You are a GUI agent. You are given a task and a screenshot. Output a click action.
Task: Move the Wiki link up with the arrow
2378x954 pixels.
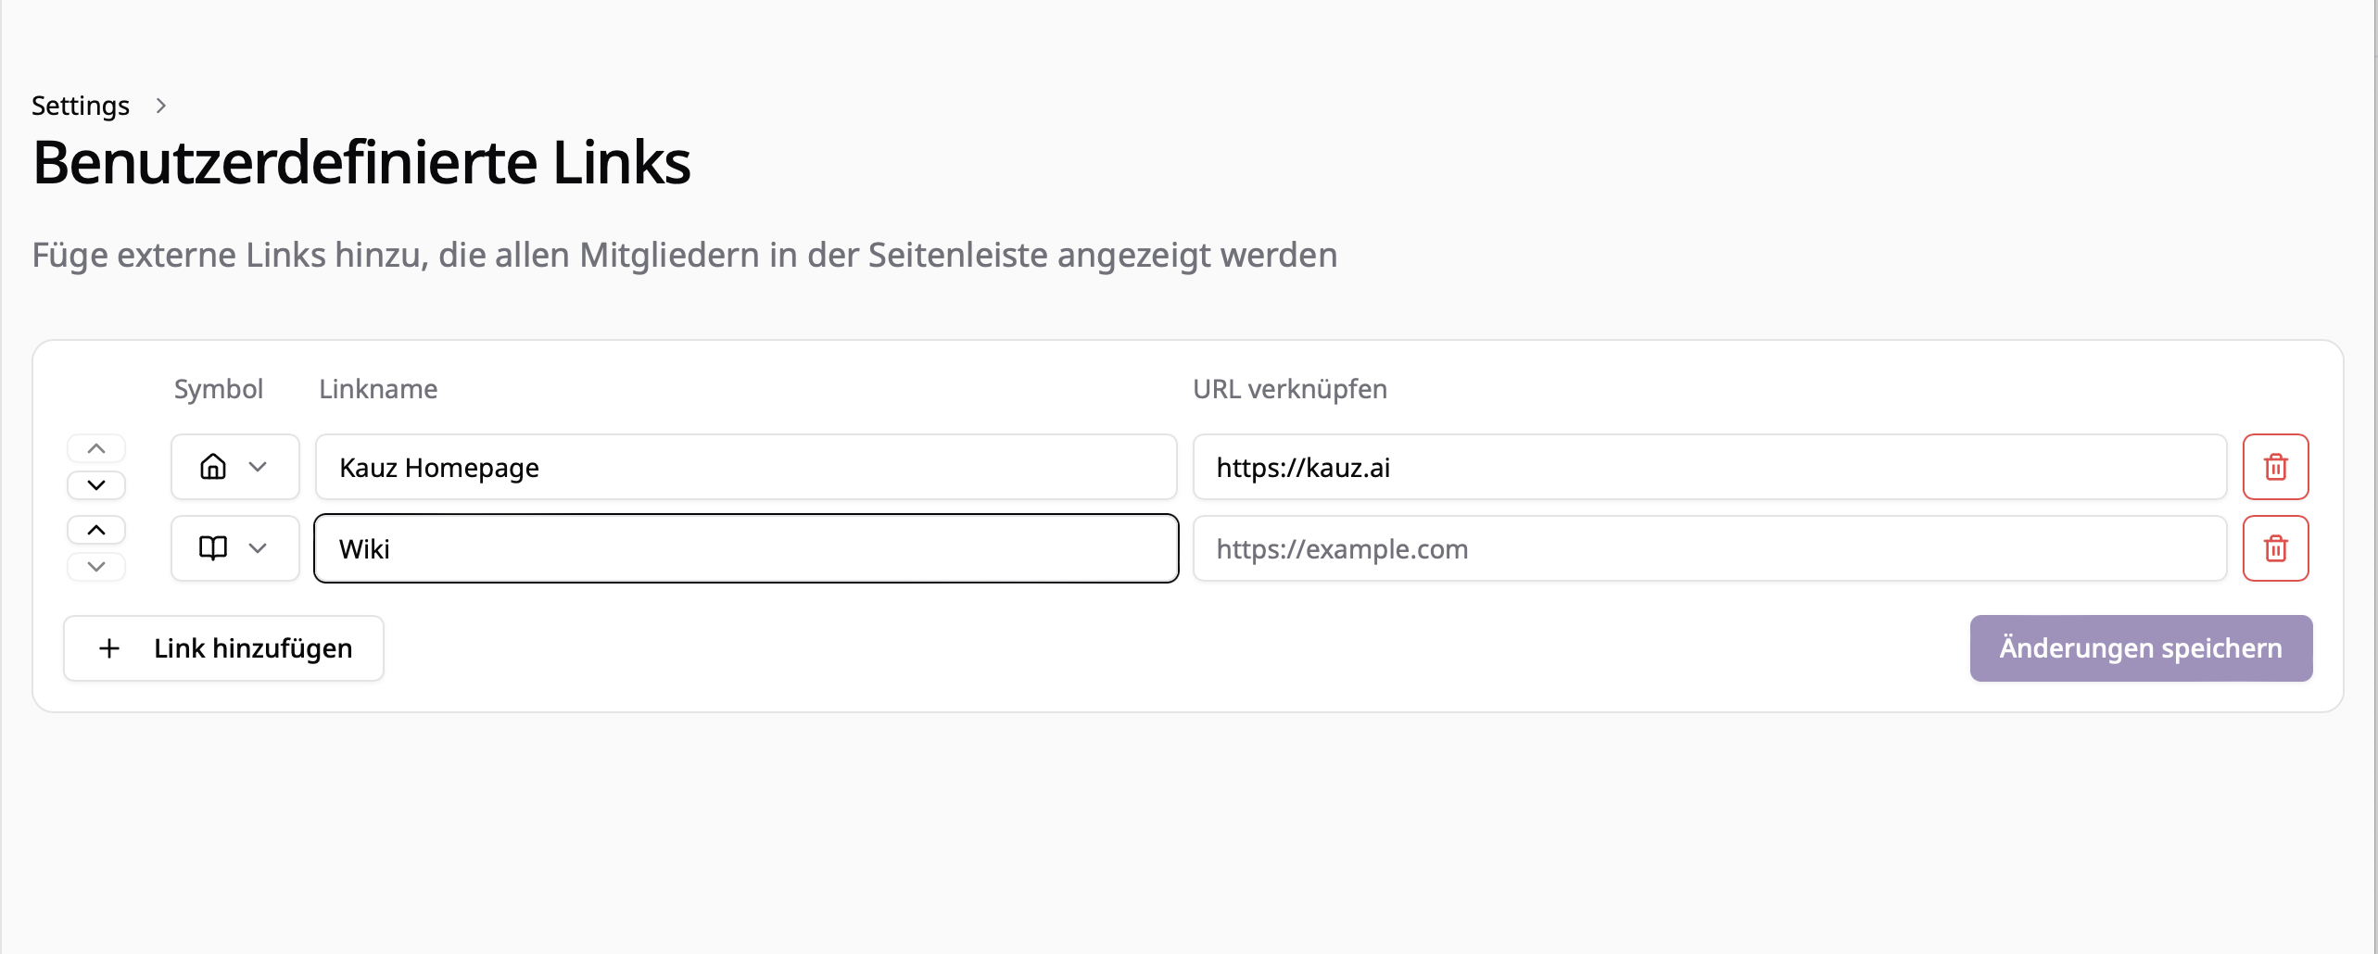point(95,528)
